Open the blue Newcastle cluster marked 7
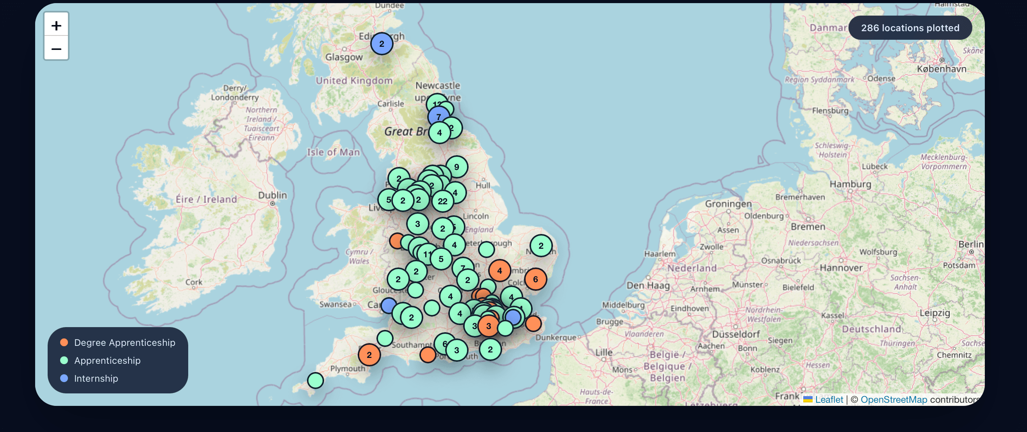1027x432 pixels. 439,117
